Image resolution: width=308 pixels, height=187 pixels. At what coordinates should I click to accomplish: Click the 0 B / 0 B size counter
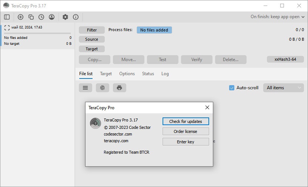point(297,39)
